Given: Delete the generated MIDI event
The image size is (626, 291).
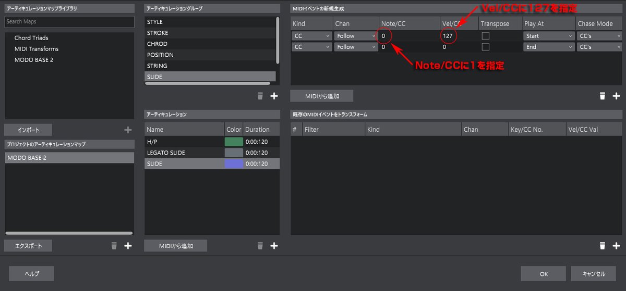Looking at the screenshot, I should point(603,96).
